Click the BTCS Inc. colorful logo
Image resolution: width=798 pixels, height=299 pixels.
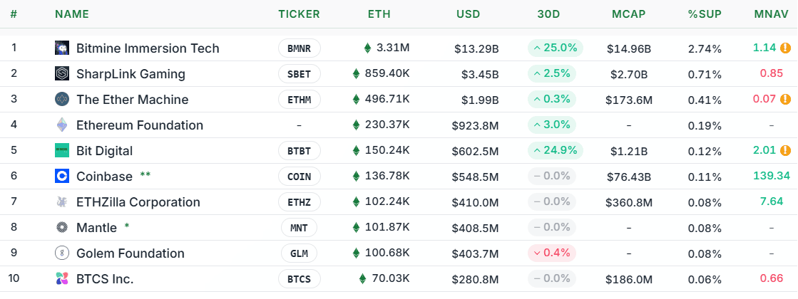(x=62, y=278)
